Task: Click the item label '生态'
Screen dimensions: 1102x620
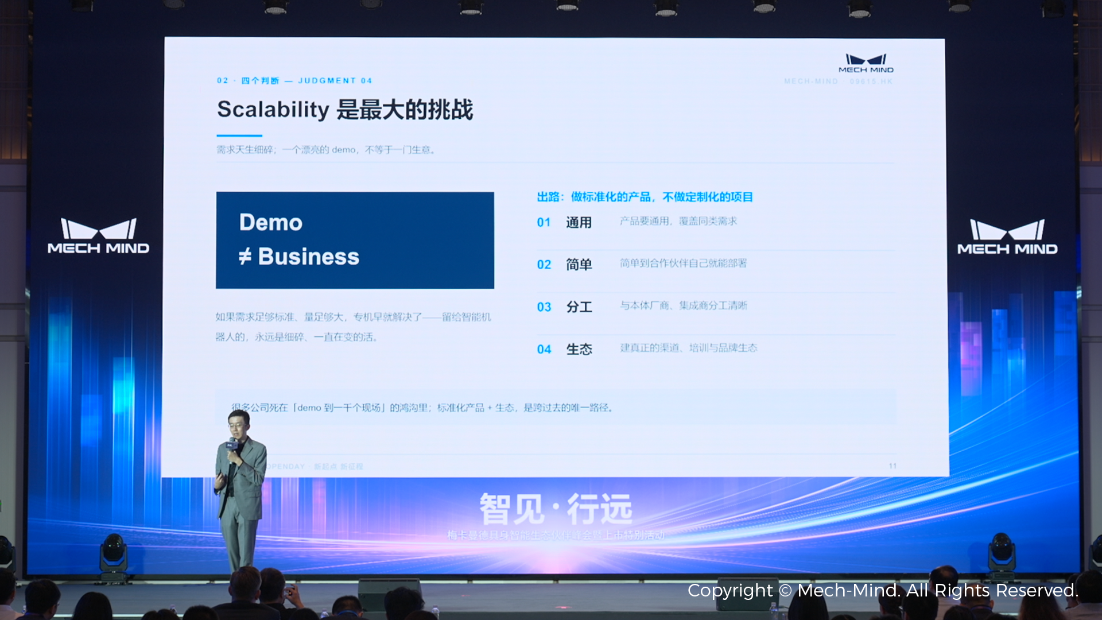Action: coord(579,349)
